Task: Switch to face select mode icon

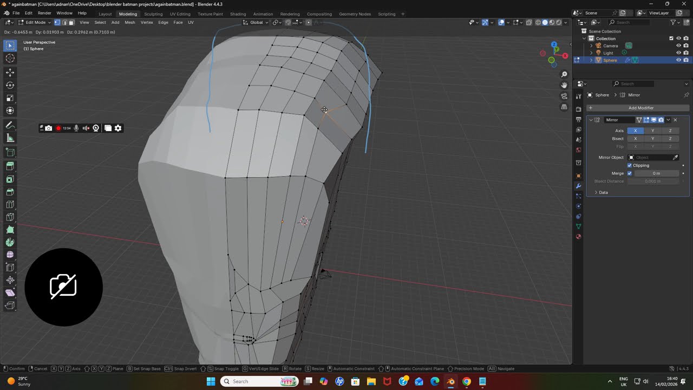Action: click(71, 22)
